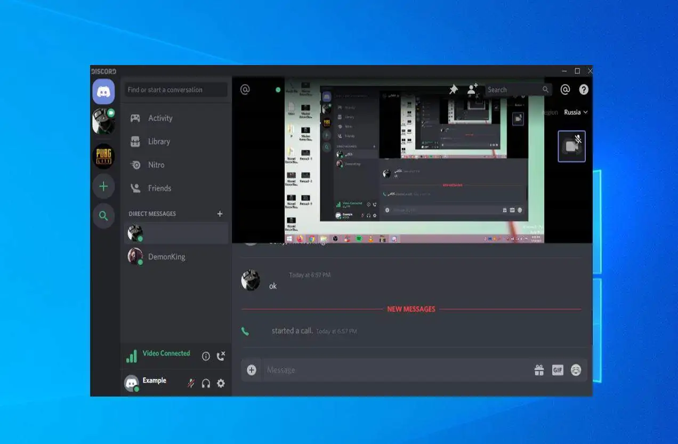Click the green phone call icon

coord(245,331)
